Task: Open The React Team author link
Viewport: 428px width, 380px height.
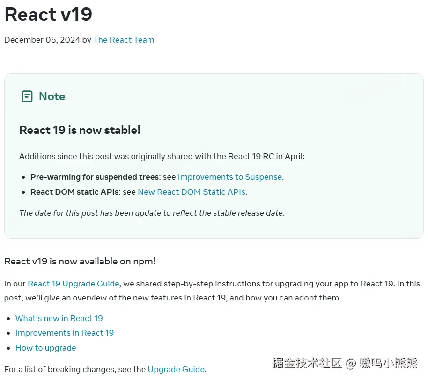Action: [124, 40]
